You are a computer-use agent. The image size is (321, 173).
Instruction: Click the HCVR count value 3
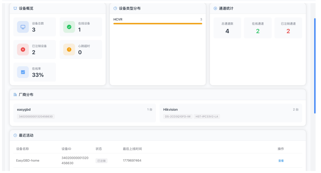pos(201,19)
